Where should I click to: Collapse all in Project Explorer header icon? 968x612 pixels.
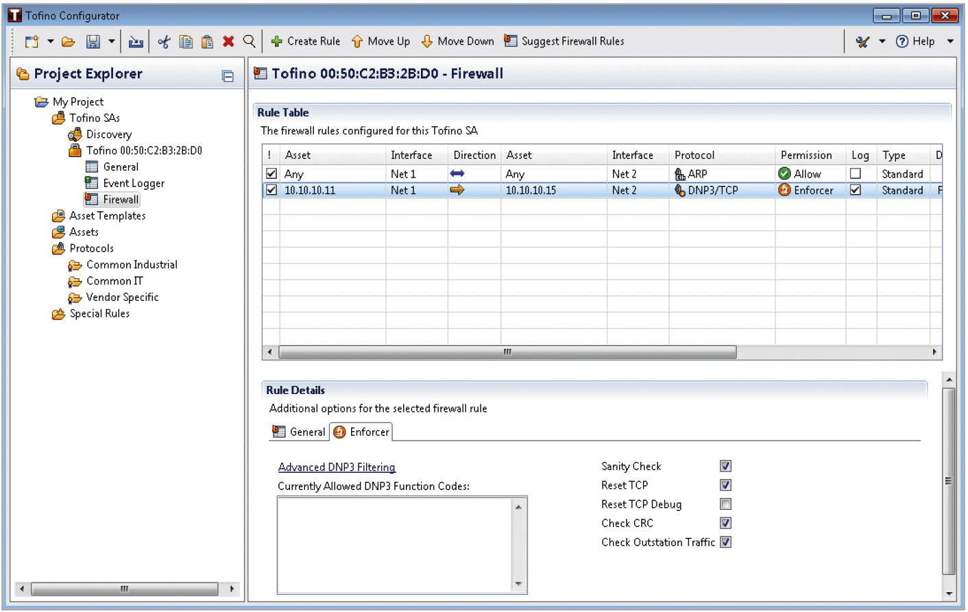click(228, 76)
